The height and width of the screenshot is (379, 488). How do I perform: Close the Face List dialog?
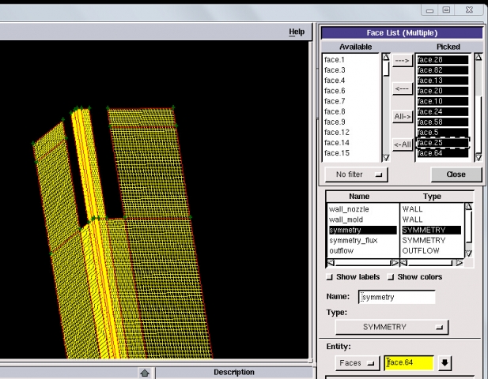pos(455,174)
